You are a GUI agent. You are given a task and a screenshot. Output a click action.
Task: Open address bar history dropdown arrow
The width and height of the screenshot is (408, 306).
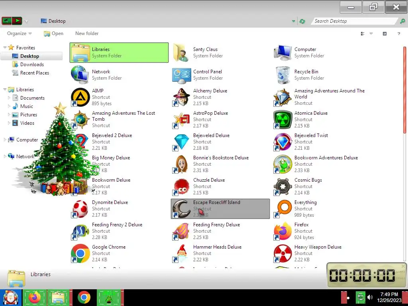(x=294, y=22)
